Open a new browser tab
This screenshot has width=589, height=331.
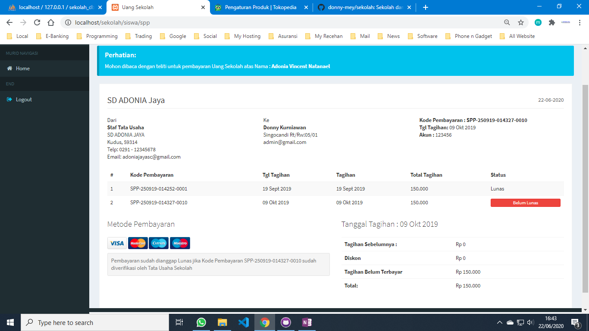click(426, 7)
